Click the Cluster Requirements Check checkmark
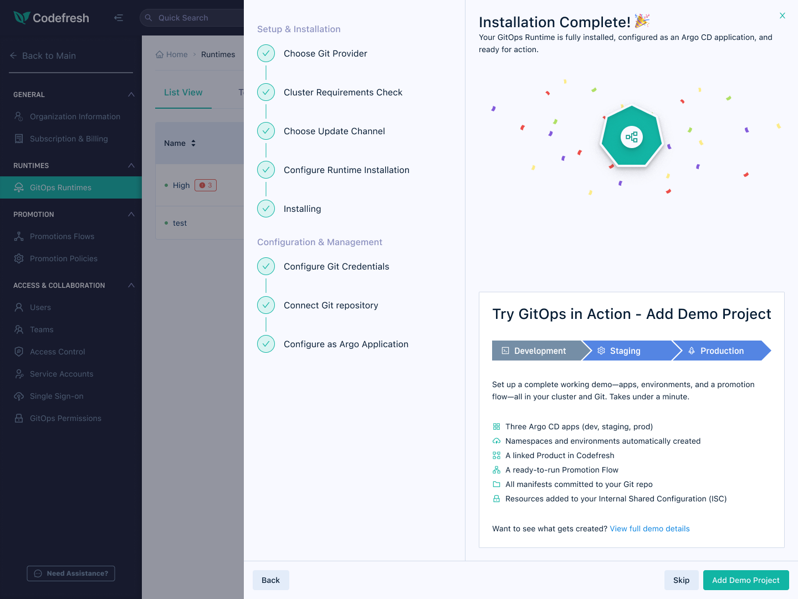 tap(266, 92)
